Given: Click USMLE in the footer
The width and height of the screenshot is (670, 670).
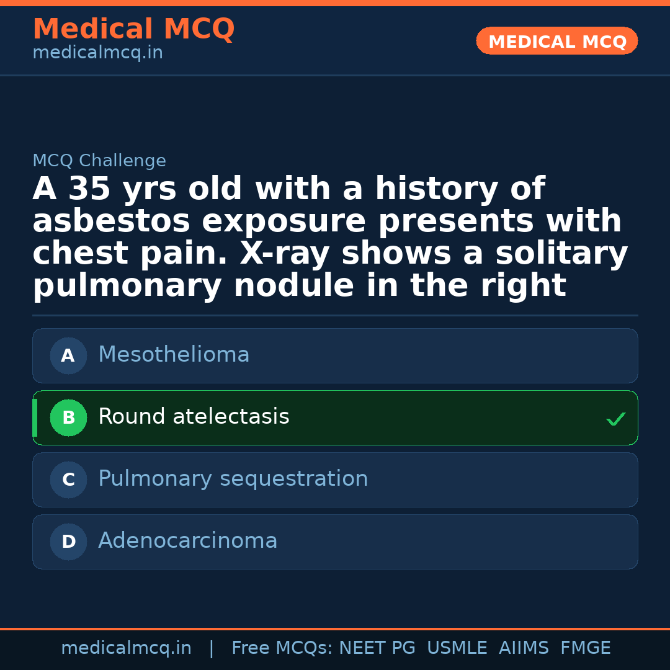Looking at the screenshot, I should coord(457,648).
